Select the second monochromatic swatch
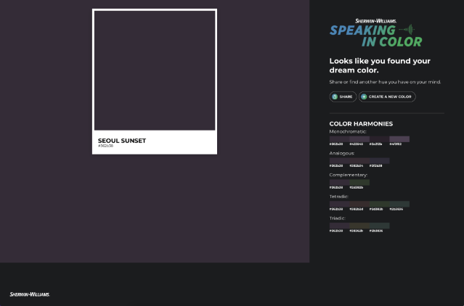 click(359, 139)
